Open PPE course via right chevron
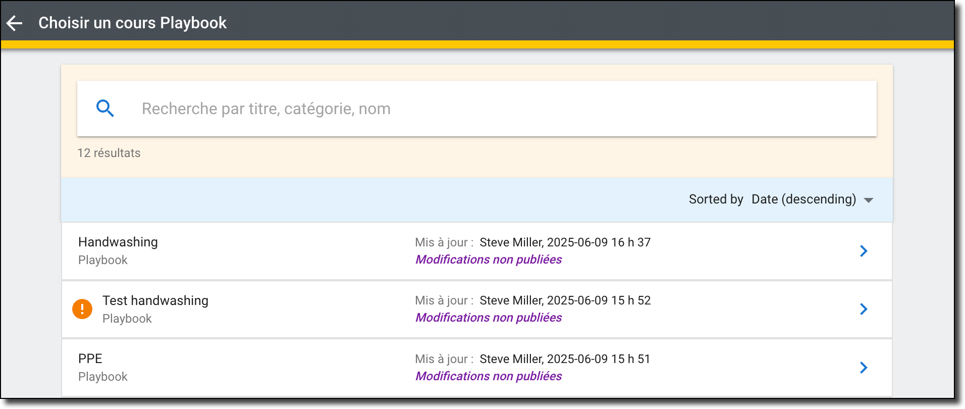 pos(864,368)
